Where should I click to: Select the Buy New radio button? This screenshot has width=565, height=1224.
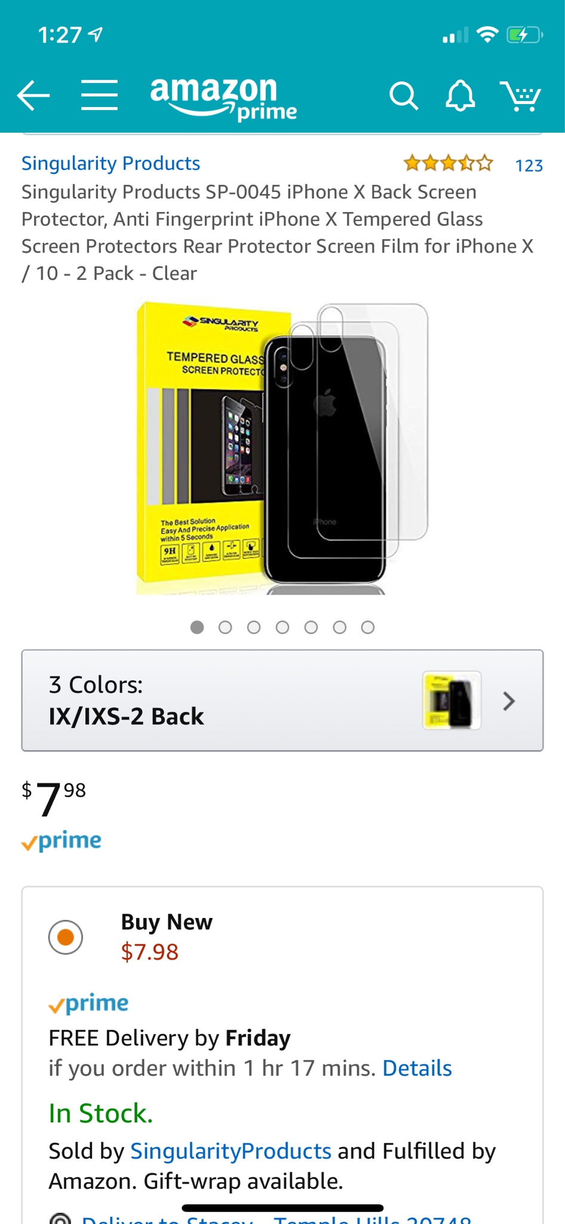66,937
